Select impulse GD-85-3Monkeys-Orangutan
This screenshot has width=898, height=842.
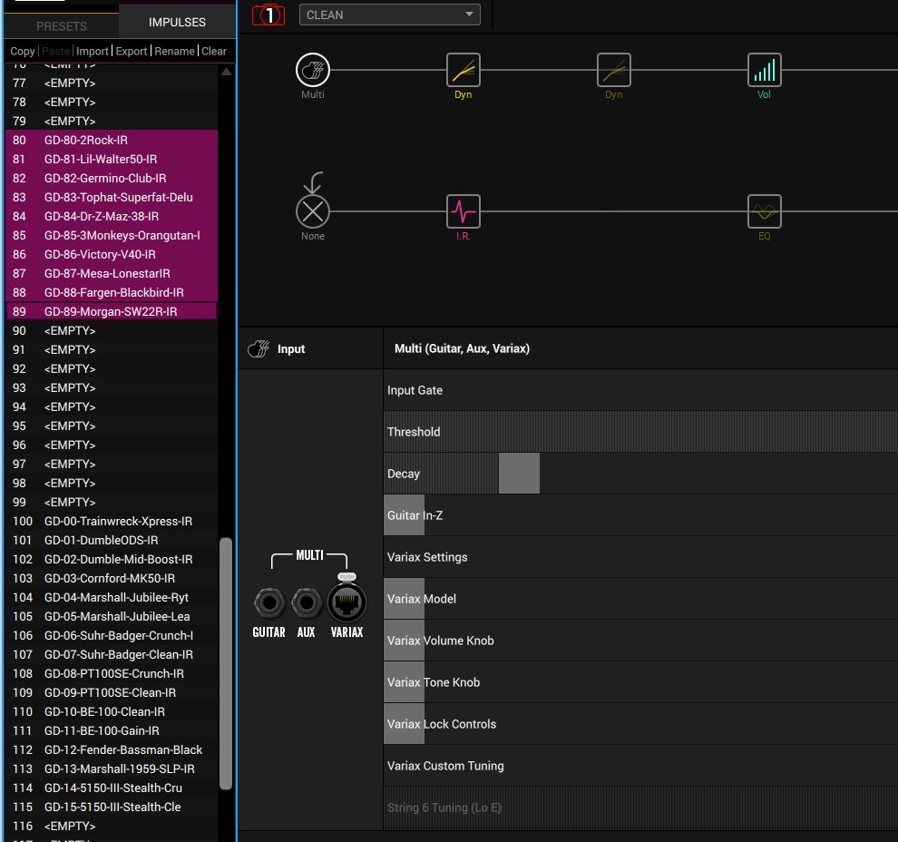coord(111,235)
